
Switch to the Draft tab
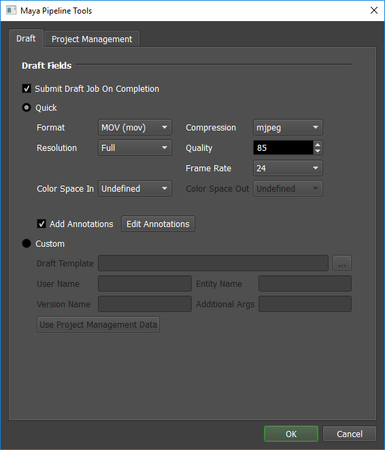tap(26, 39)
